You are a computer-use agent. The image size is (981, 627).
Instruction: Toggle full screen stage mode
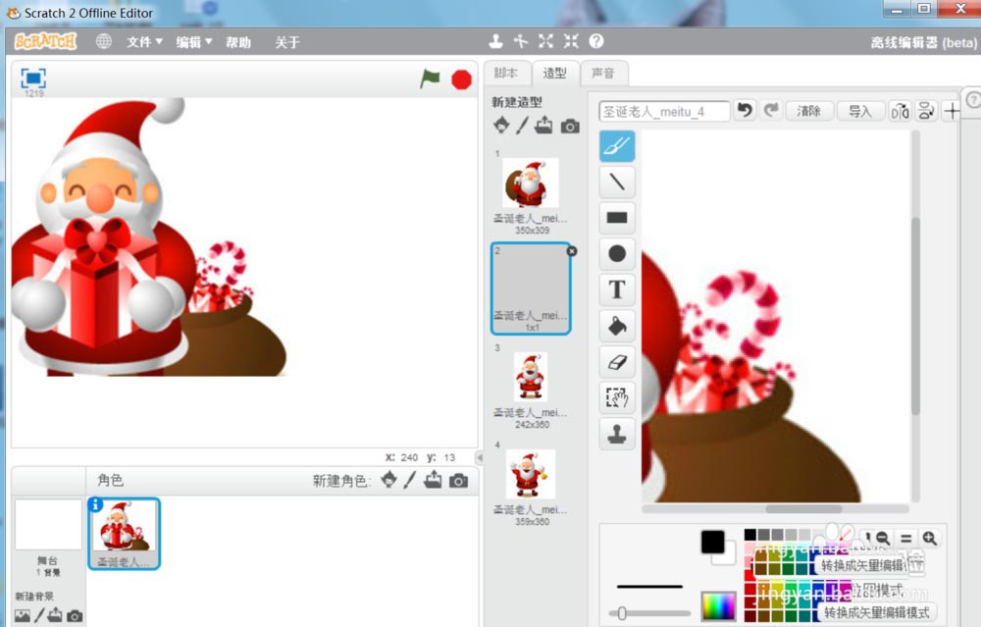33,78
